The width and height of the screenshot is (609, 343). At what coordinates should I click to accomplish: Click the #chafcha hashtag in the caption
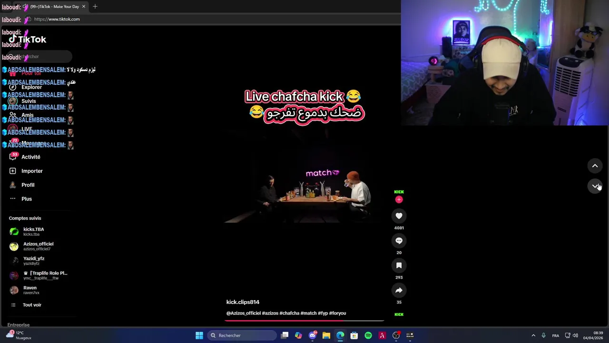(289, 313)
